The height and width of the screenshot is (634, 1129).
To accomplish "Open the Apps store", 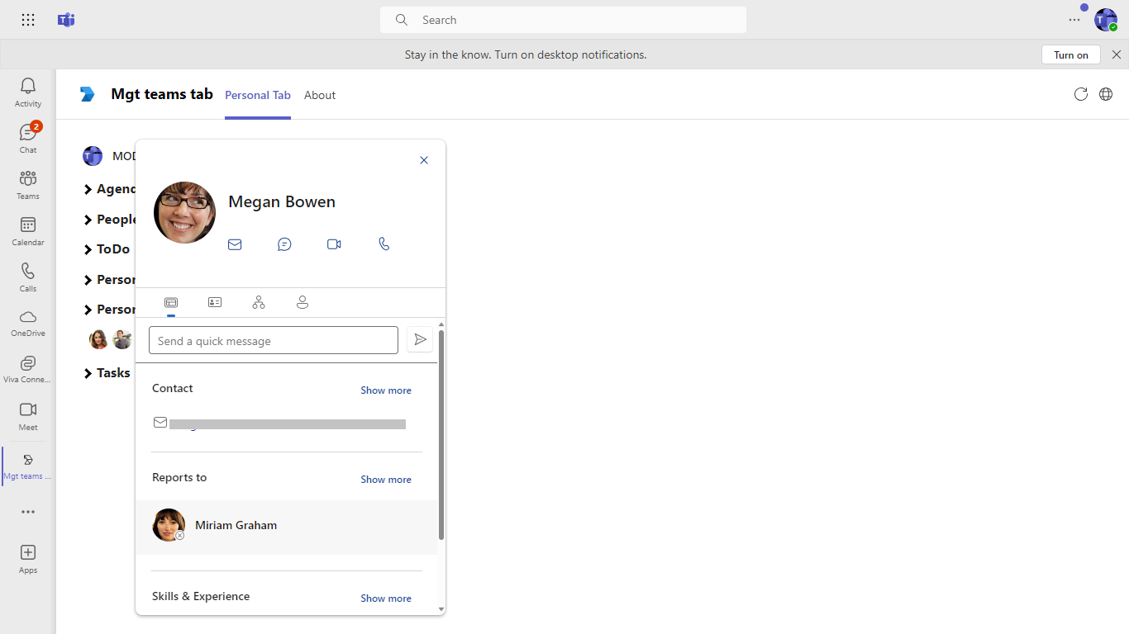I will [28, 559].
